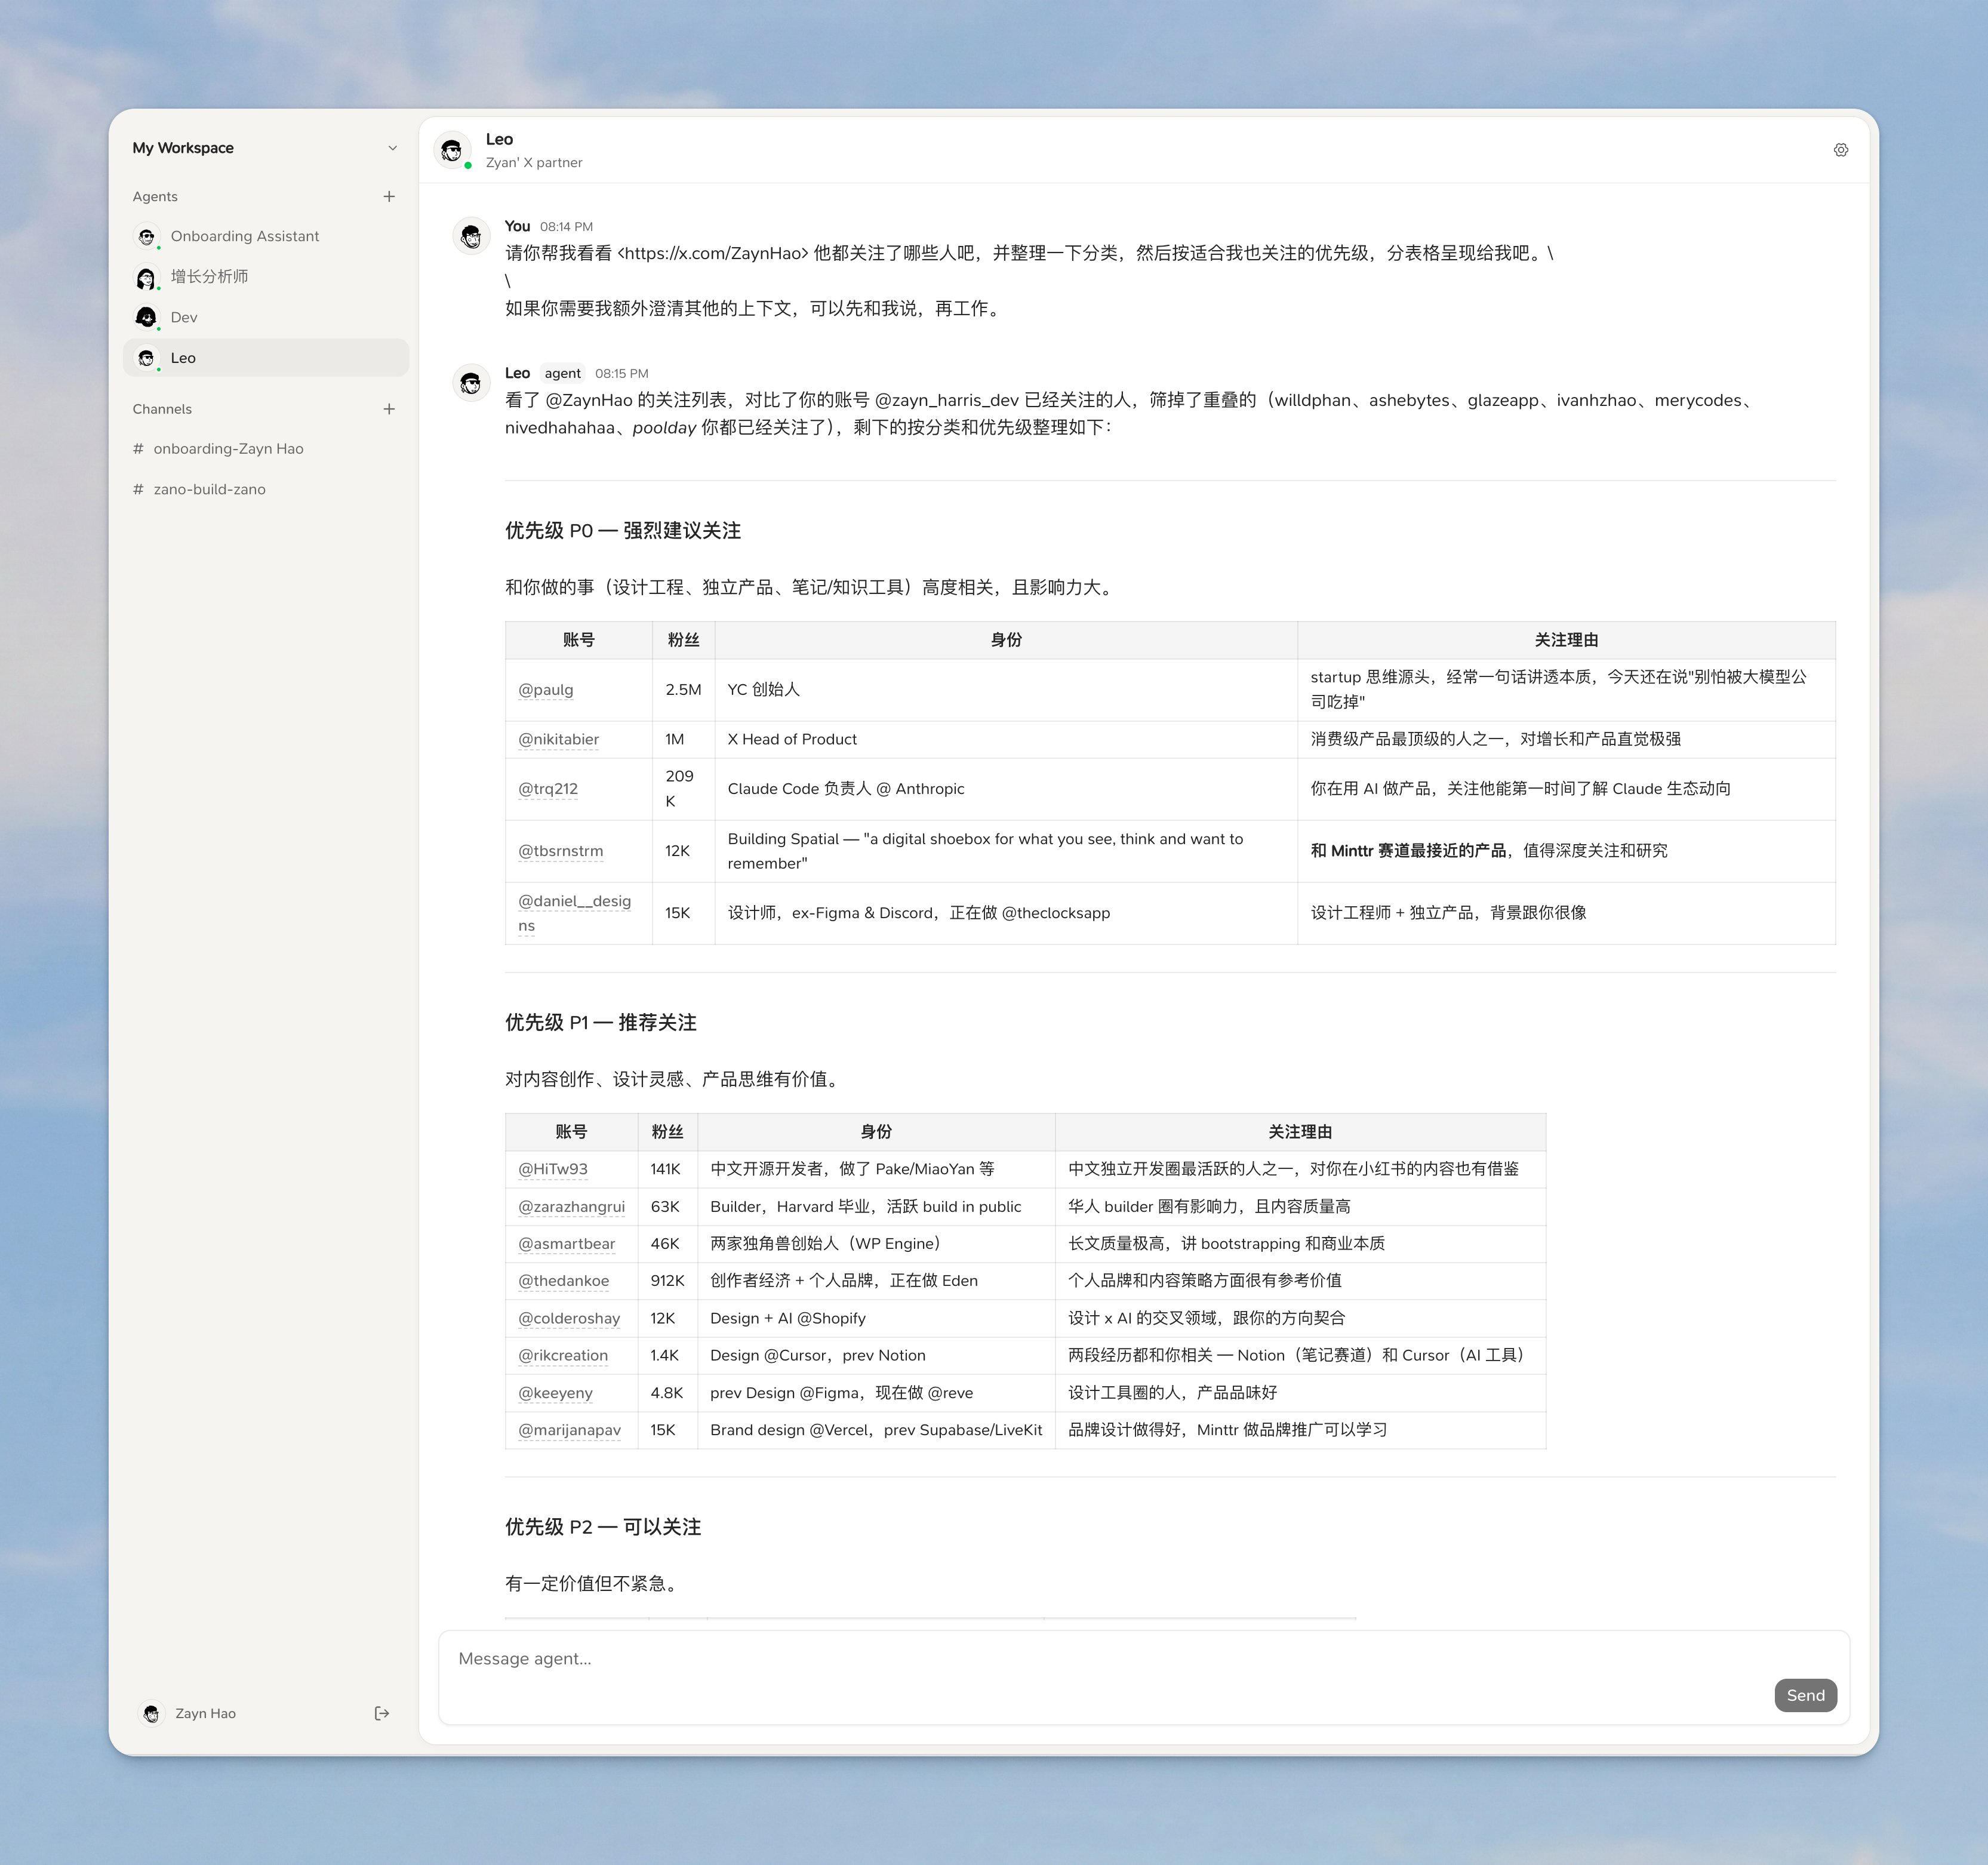
Task: Click the 'Leo' name in chat header
Action: point(499,140)
